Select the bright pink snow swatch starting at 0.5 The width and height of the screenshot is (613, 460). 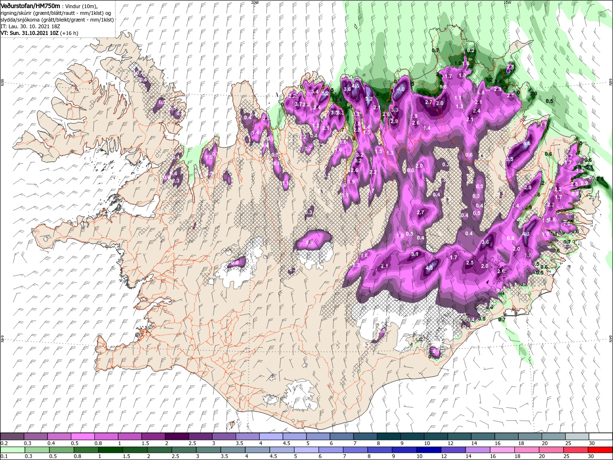click(82, 437)
